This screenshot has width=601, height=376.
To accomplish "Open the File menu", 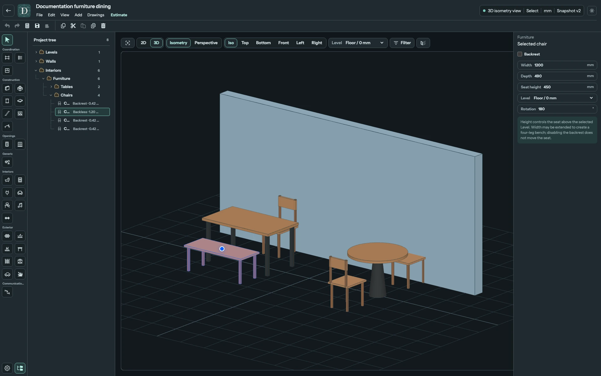I will tap(39, 15).
